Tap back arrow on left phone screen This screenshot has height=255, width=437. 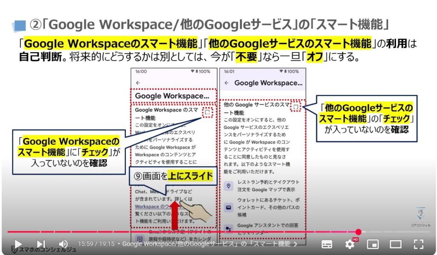(x=138, y=83)
